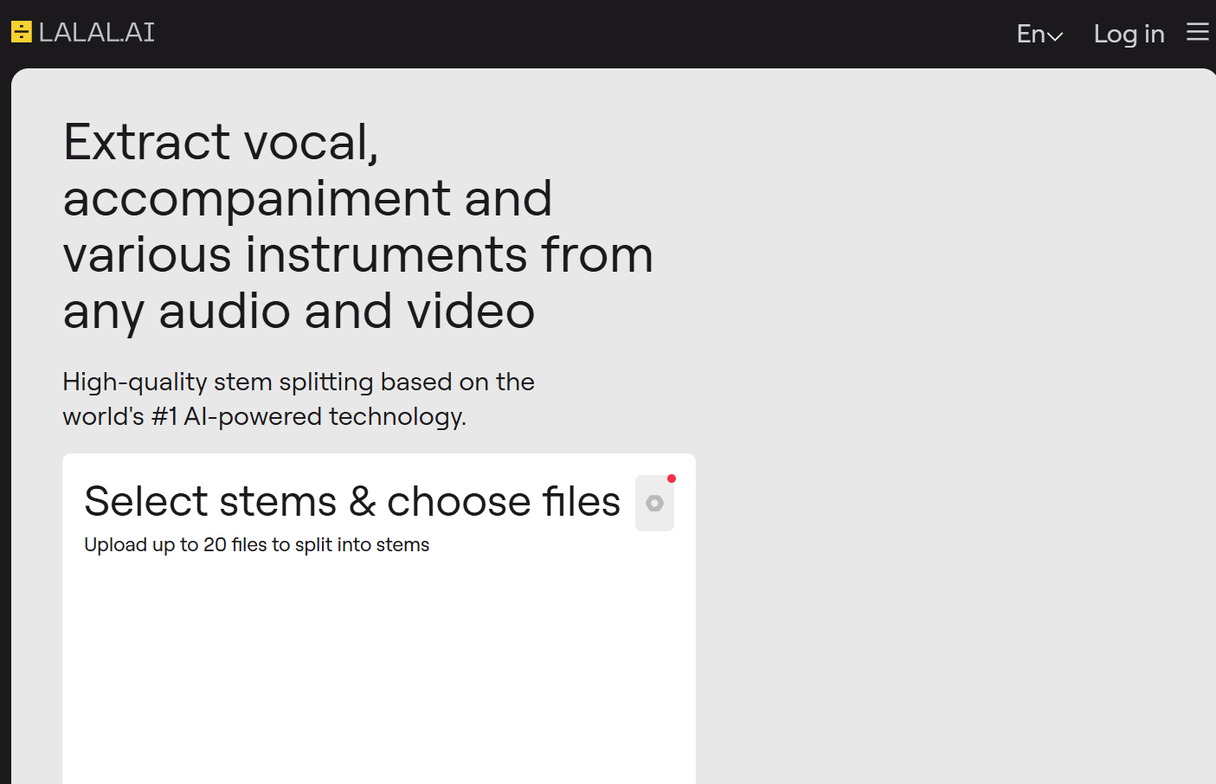Screen dimensions: 1216x784
Task: Click the 'High-quality stem splitting' subheading line
Action: tap(299, 382)
